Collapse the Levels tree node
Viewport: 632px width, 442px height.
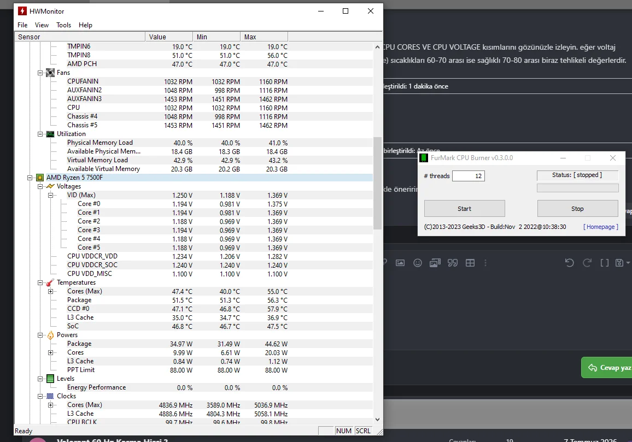coord(40,379)
